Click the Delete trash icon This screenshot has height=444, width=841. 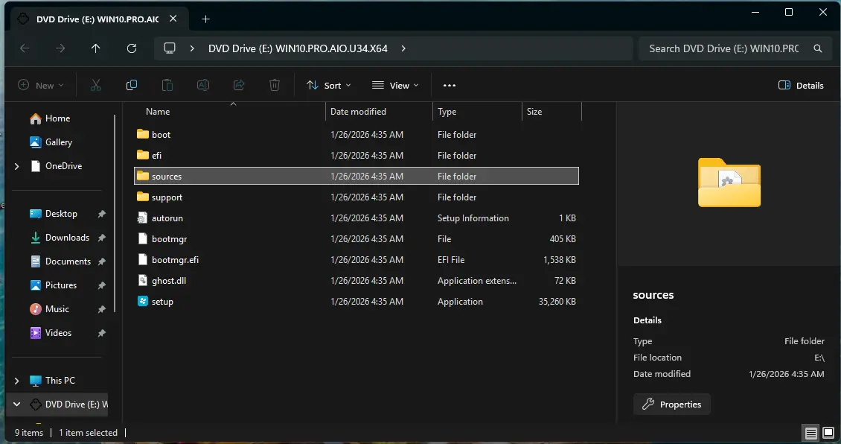(x=275, y=86)
